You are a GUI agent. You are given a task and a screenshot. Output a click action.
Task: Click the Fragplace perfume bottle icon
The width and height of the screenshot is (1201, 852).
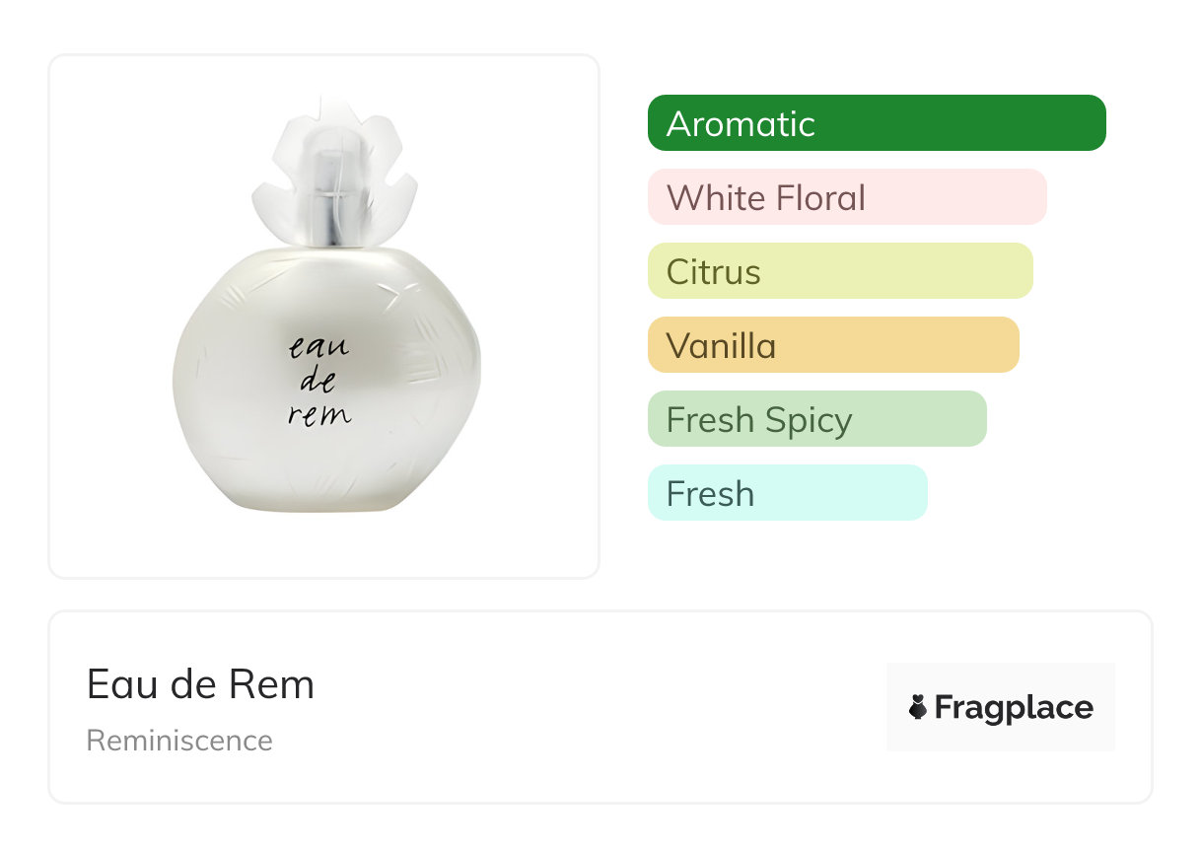tap(918, 707)
